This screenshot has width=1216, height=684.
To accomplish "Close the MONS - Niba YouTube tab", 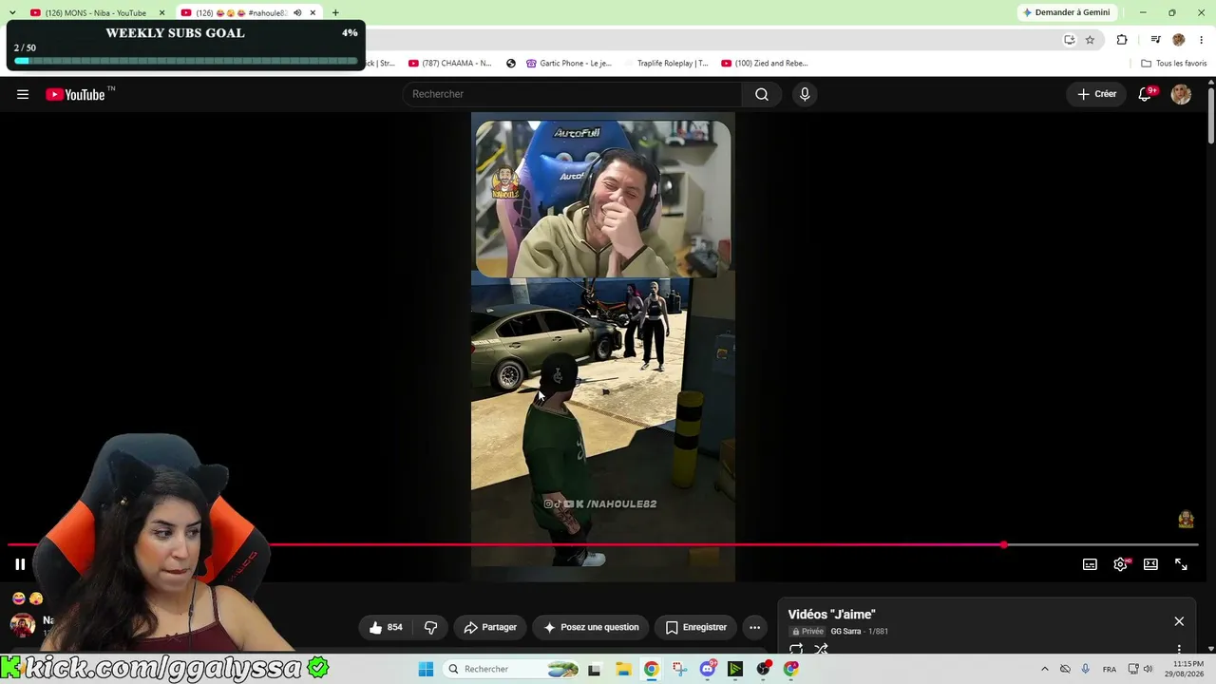I will click(x=161, y=13).
